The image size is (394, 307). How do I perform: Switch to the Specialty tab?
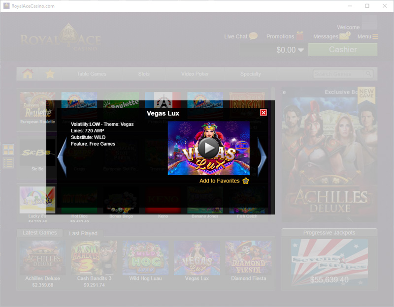point(251,74)
